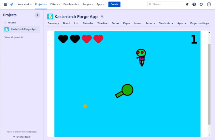Switch to the Pages tab
Screen dimensions: 215x140
pyautogui.click(x=126, y=23)
